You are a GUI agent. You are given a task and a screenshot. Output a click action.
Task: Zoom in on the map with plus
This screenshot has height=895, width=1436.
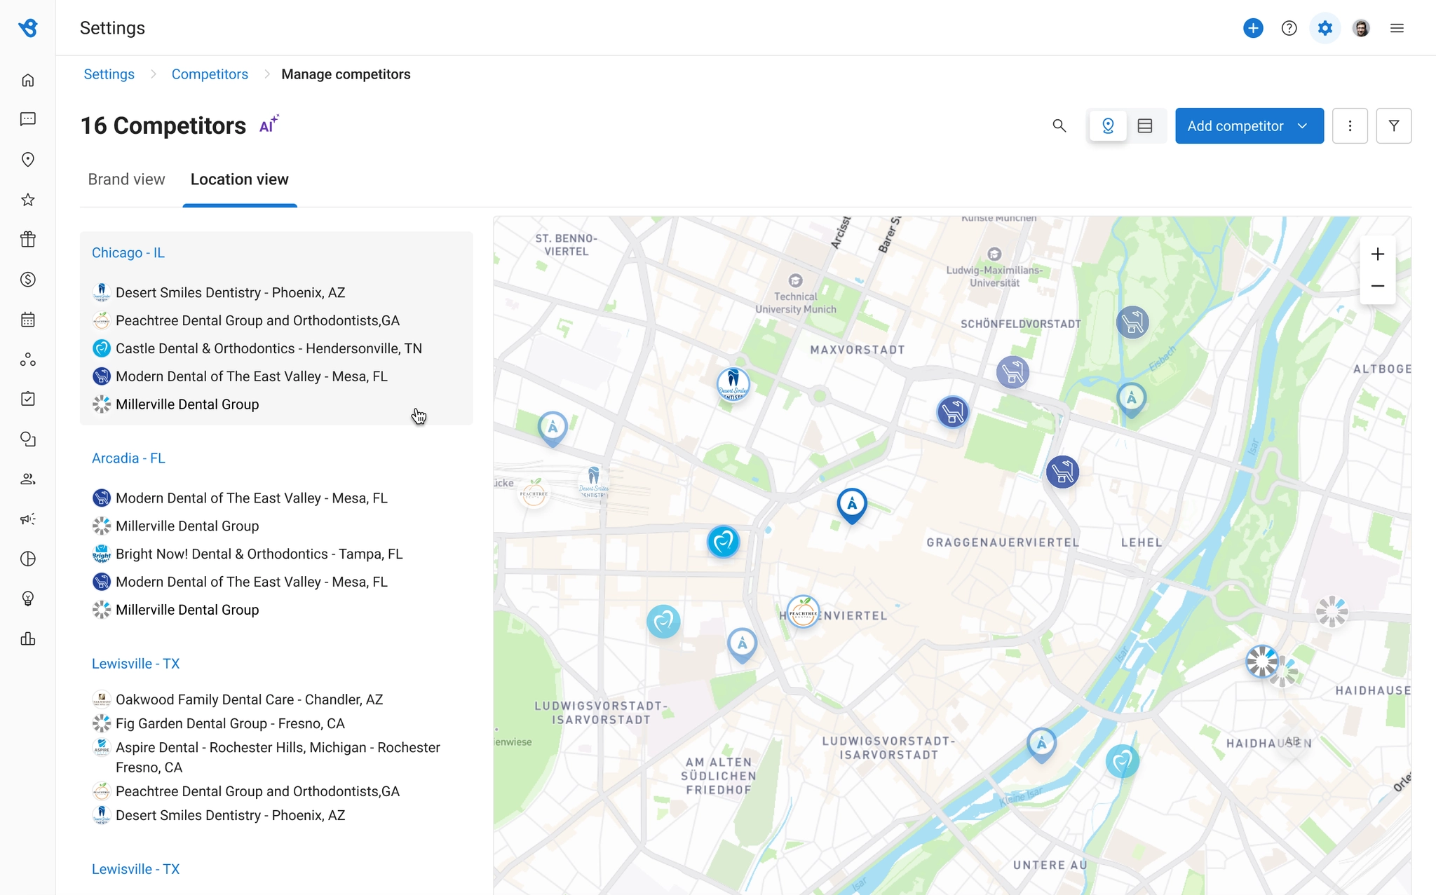pos(1377,254)
